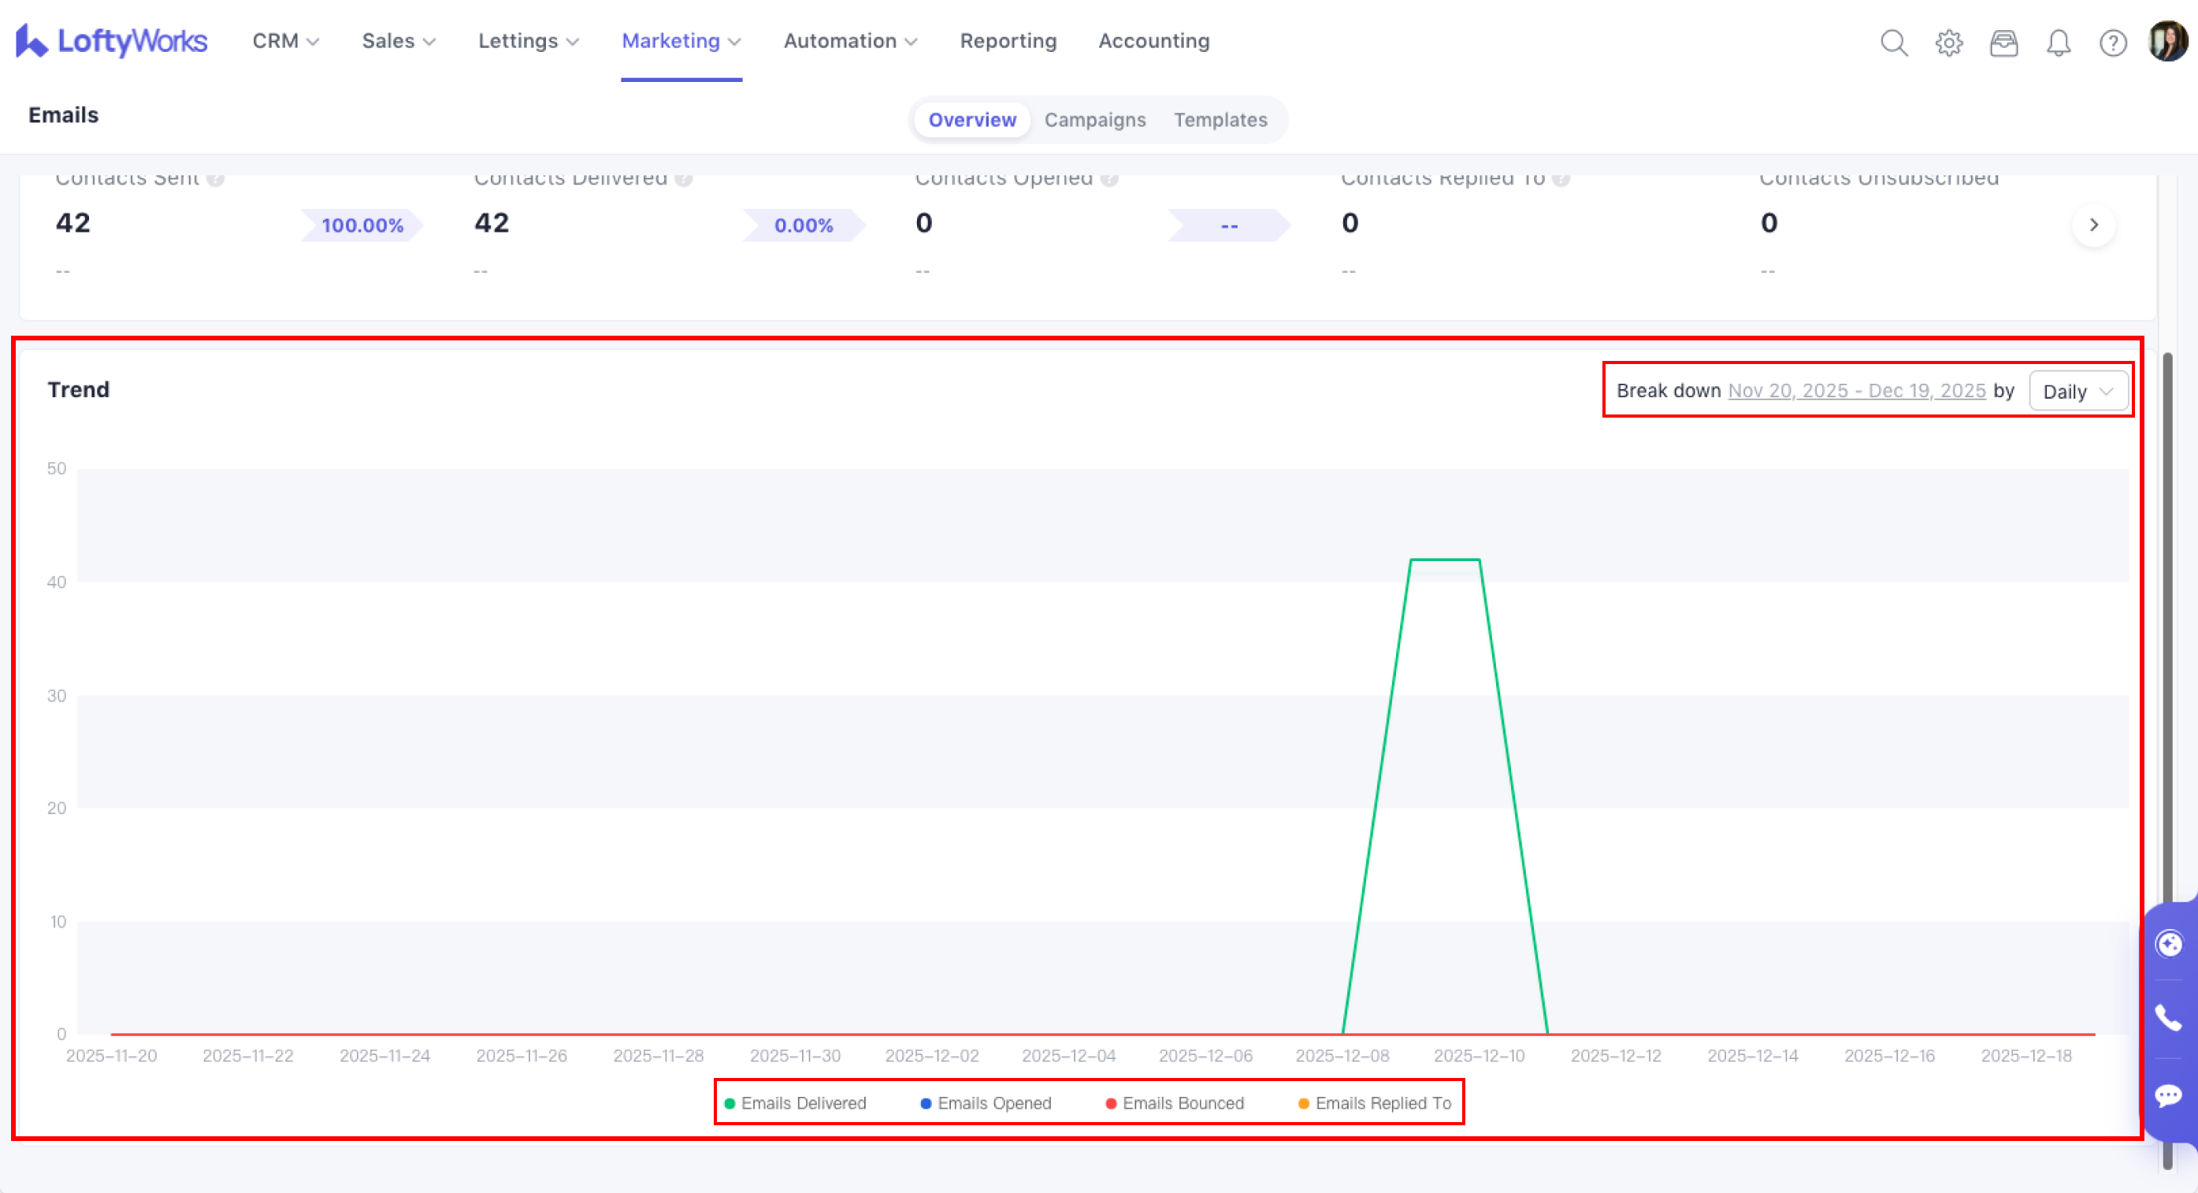Viewport: 2198px width, 1193px height.
Task: Open the search magnifier icon
Action: click(x=1893, y=42)
